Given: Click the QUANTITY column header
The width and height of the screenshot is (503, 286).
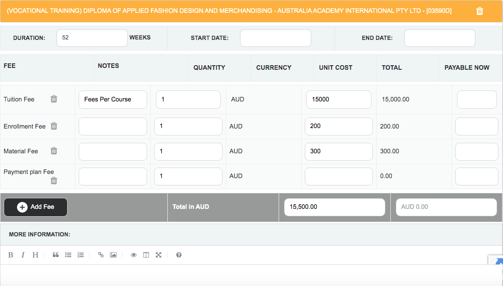Looking at the screenshot, I should [209, 67].
